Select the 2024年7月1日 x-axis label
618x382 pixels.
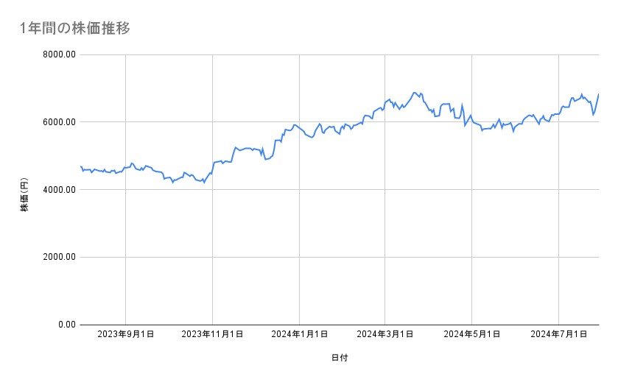(x=558, y=334)
